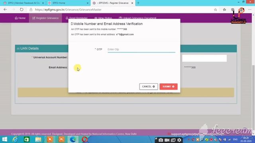The height and width of the screenshot is (143, 255).
Task: Click the Home house icon
Action: pyautogui.click(x=16, y=18)
